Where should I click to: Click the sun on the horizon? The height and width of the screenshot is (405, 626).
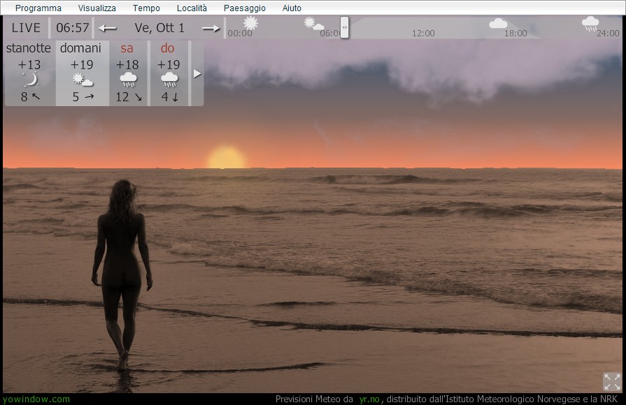[x=226, y=157]
